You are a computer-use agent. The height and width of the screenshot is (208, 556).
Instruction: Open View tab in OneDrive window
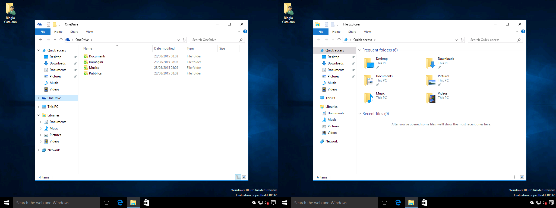(x=89, y=32)
